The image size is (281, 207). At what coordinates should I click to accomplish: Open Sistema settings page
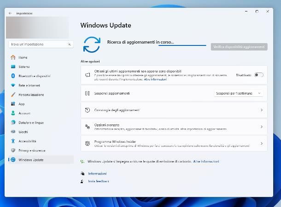41,67
